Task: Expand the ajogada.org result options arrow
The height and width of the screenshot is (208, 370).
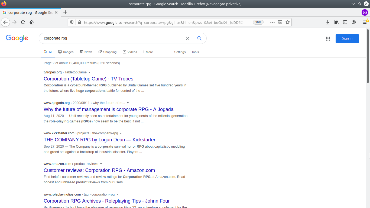Action: pos(128,103)
